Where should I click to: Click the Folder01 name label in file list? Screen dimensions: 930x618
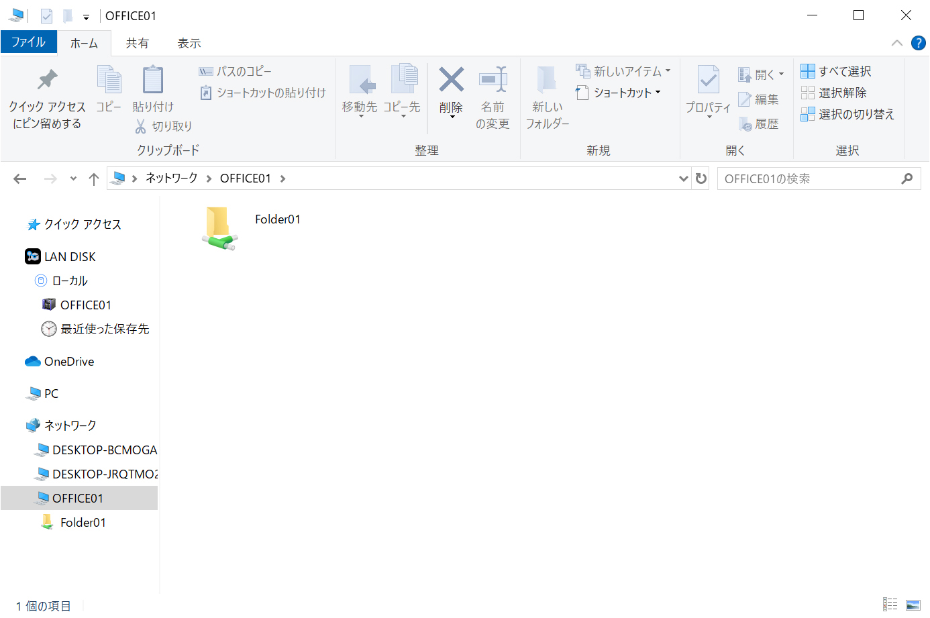[278, 219]
